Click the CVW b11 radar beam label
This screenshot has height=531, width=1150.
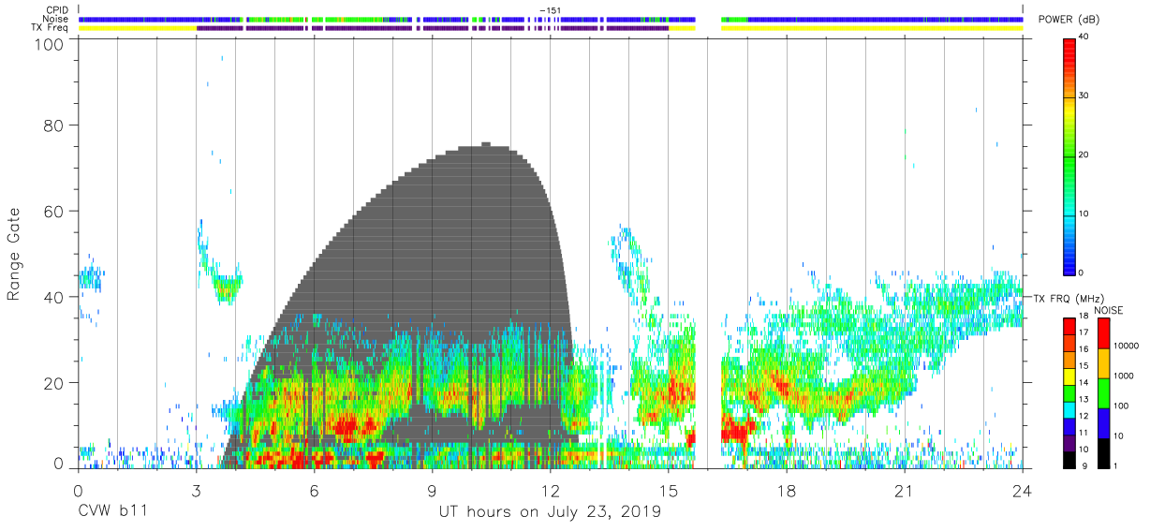pyautogui.click(x=112, y=512)
